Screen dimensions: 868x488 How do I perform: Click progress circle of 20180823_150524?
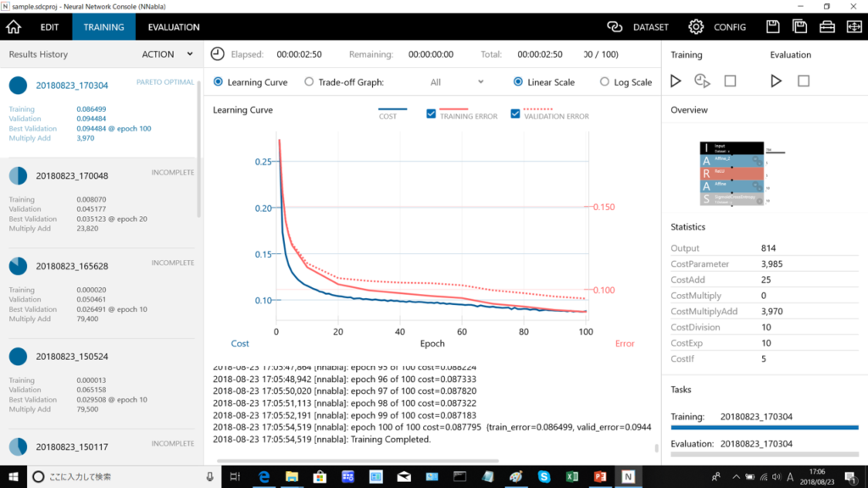pos(19,357)
